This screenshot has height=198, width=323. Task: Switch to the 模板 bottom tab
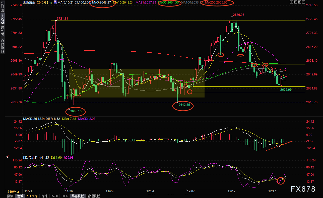tap(20, 196)
